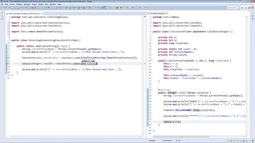The width and height of the screenshot is (255, 143).
Task: Open the Run launch history dropdown arrow
Action: pyautogui.click(x=81, y=8)
